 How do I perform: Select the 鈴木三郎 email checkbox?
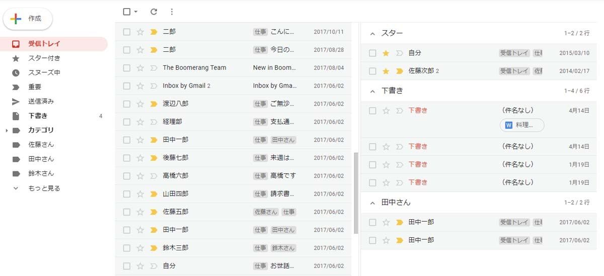point(127,248)
